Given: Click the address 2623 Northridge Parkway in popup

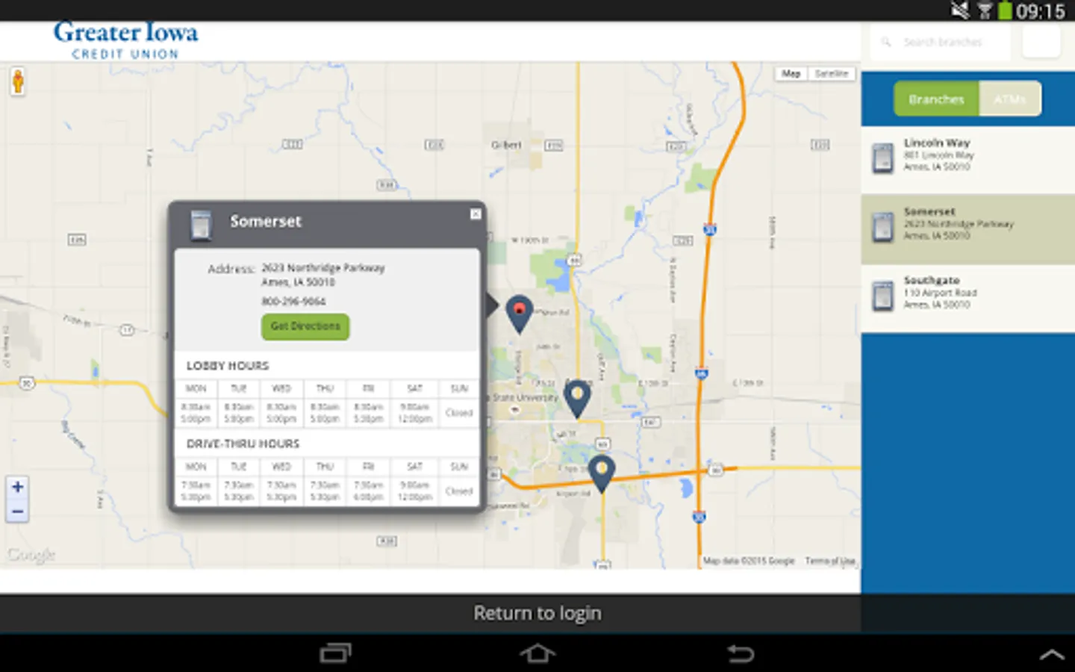Looking at the screenshot, I should [323, 267].
